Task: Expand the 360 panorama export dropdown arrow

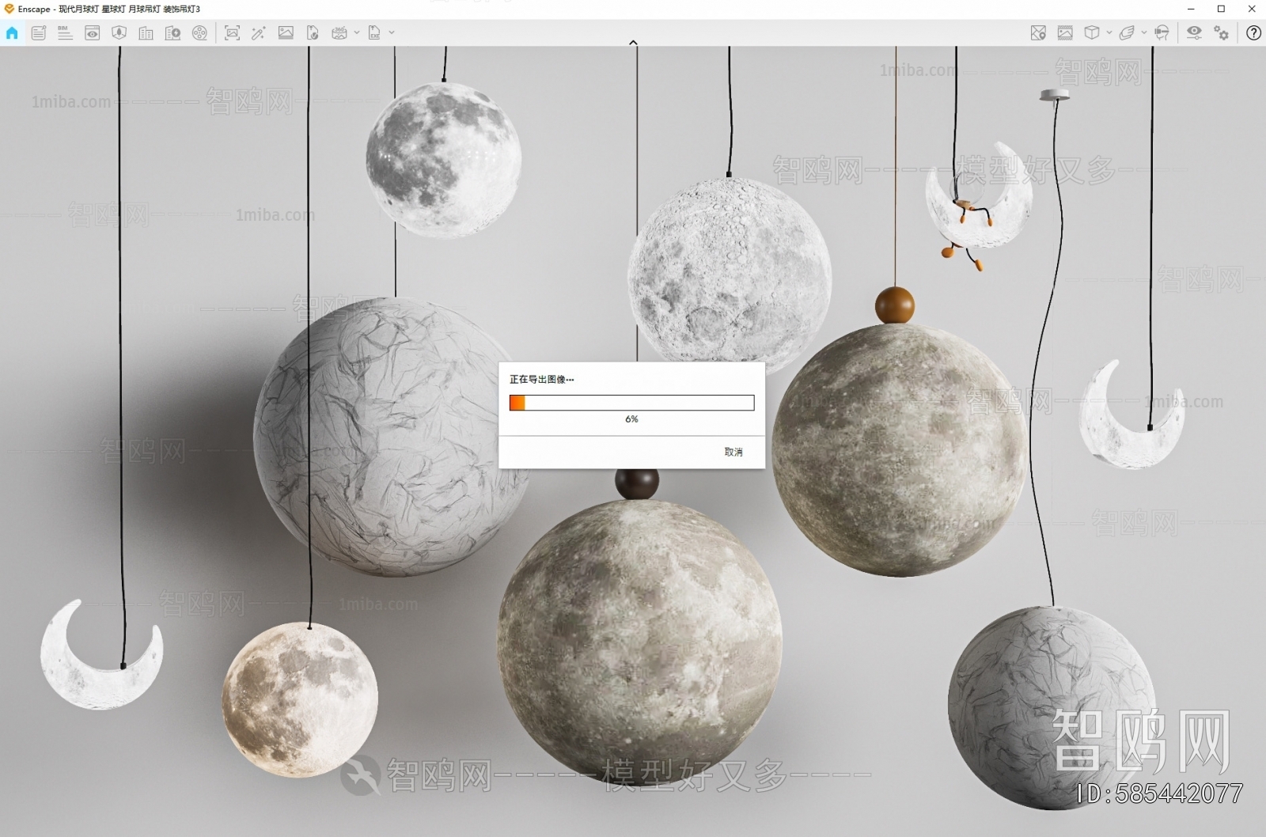Action: click(357, 33)
